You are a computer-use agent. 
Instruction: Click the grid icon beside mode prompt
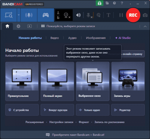click(43, 26)
